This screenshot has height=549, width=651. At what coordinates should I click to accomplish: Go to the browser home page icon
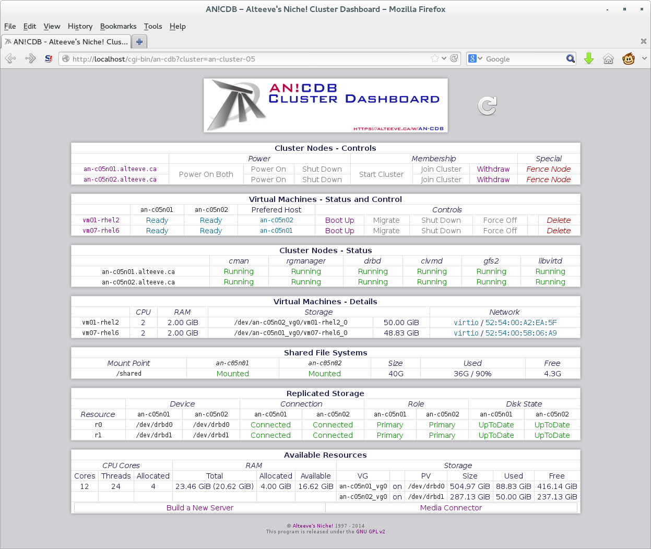pyautogui.click(x=608, y=59)
